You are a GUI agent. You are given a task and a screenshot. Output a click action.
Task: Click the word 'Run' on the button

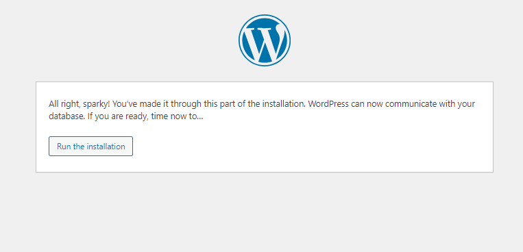[64, 147]
